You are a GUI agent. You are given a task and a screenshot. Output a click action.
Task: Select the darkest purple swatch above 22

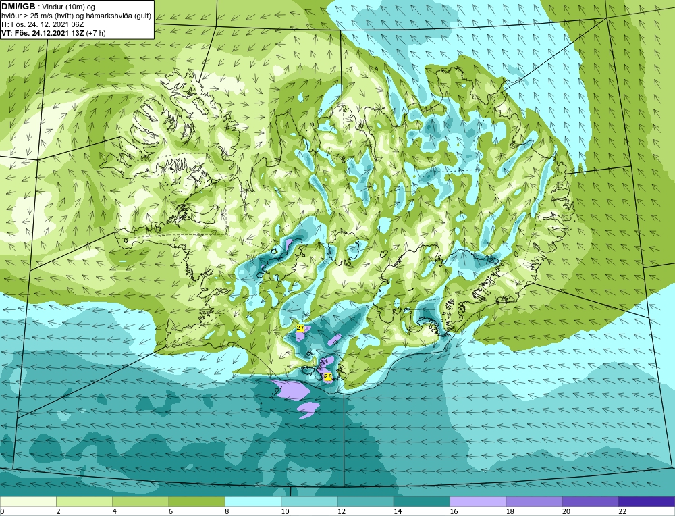pyautogui.click(x=647, y=501)
